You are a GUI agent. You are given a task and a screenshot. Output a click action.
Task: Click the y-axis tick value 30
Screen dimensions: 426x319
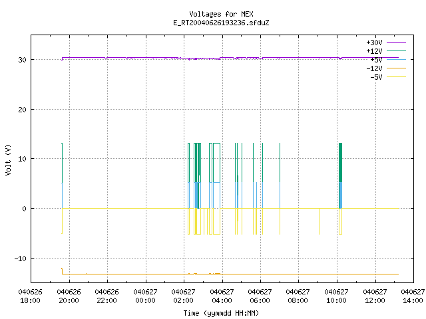click(x=22, y=60)
